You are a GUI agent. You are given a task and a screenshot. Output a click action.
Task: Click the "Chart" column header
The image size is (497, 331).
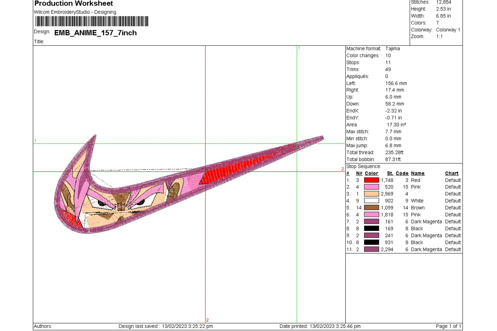coord(451,173)
